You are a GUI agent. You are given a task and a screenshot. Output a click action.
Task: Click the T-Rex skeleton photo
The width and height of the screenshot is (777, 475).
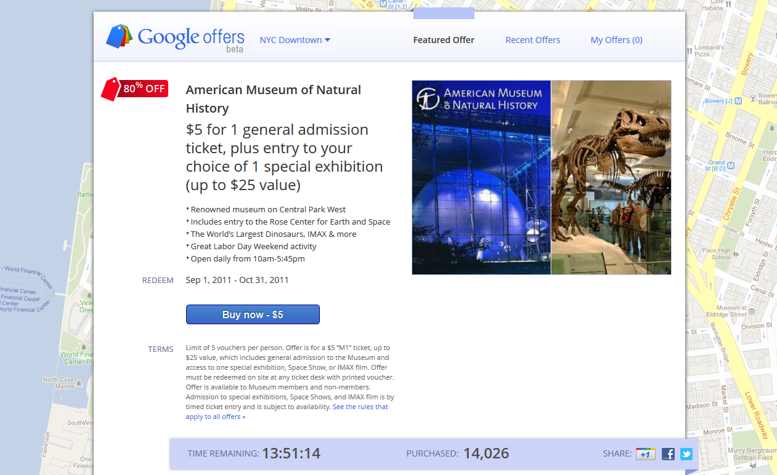611,177
